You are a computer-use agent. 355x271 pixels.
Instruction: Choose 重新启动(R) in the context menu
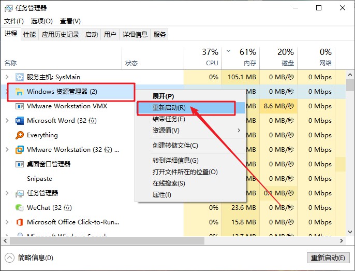click(x=169, y=108)
